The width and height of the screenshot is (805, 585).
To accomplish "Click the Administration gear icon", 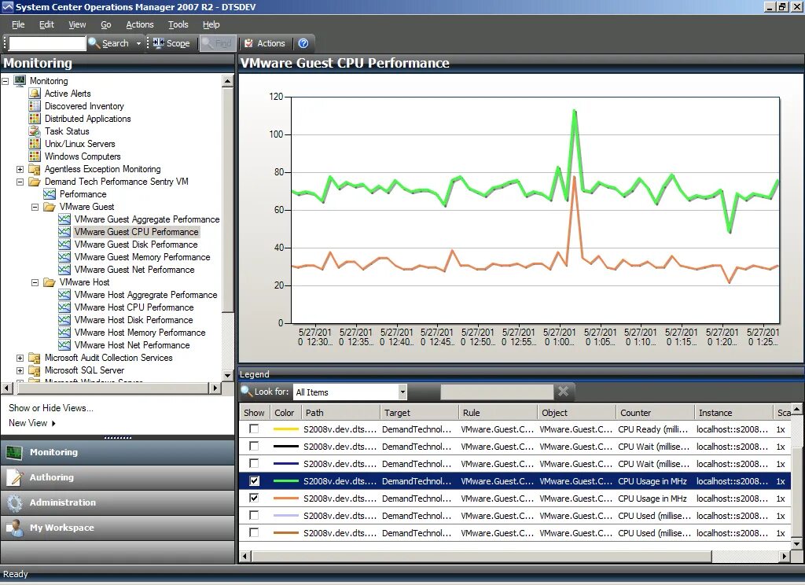I will click(14, 502).
